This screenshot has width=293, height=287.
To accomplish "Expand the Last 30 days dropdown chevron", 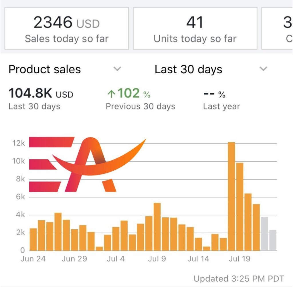I will click(x=263, y=69).
